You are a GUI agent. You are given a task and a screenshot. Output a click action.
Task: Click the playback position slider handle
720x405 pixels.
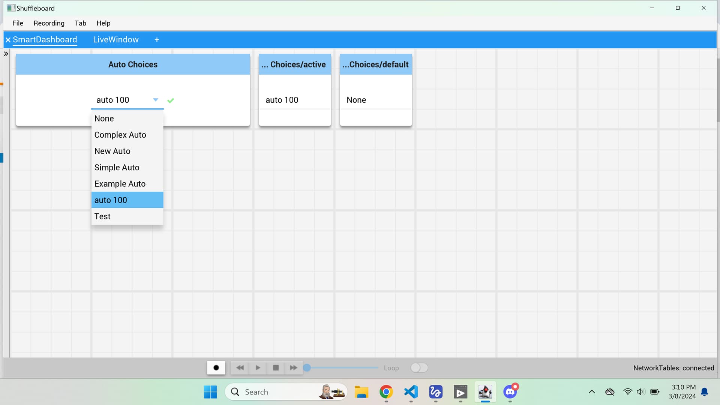(307, 368)
